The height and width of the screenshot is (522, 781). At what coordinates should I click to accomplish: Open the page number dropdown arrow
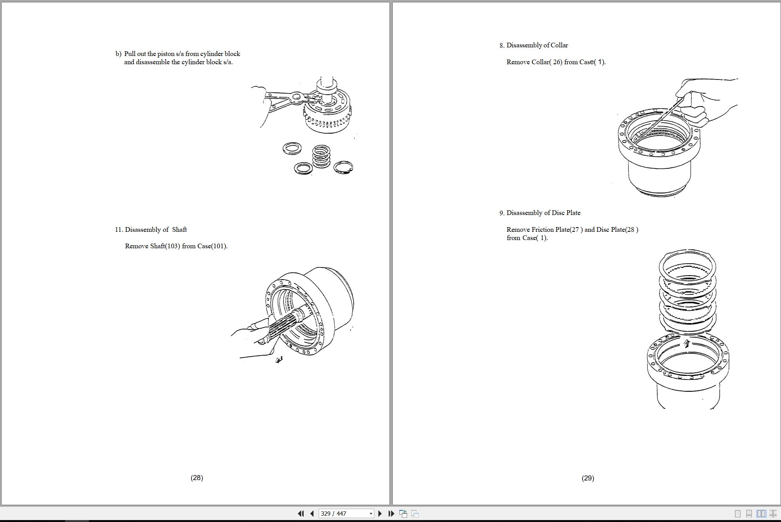tap(371, 513)
